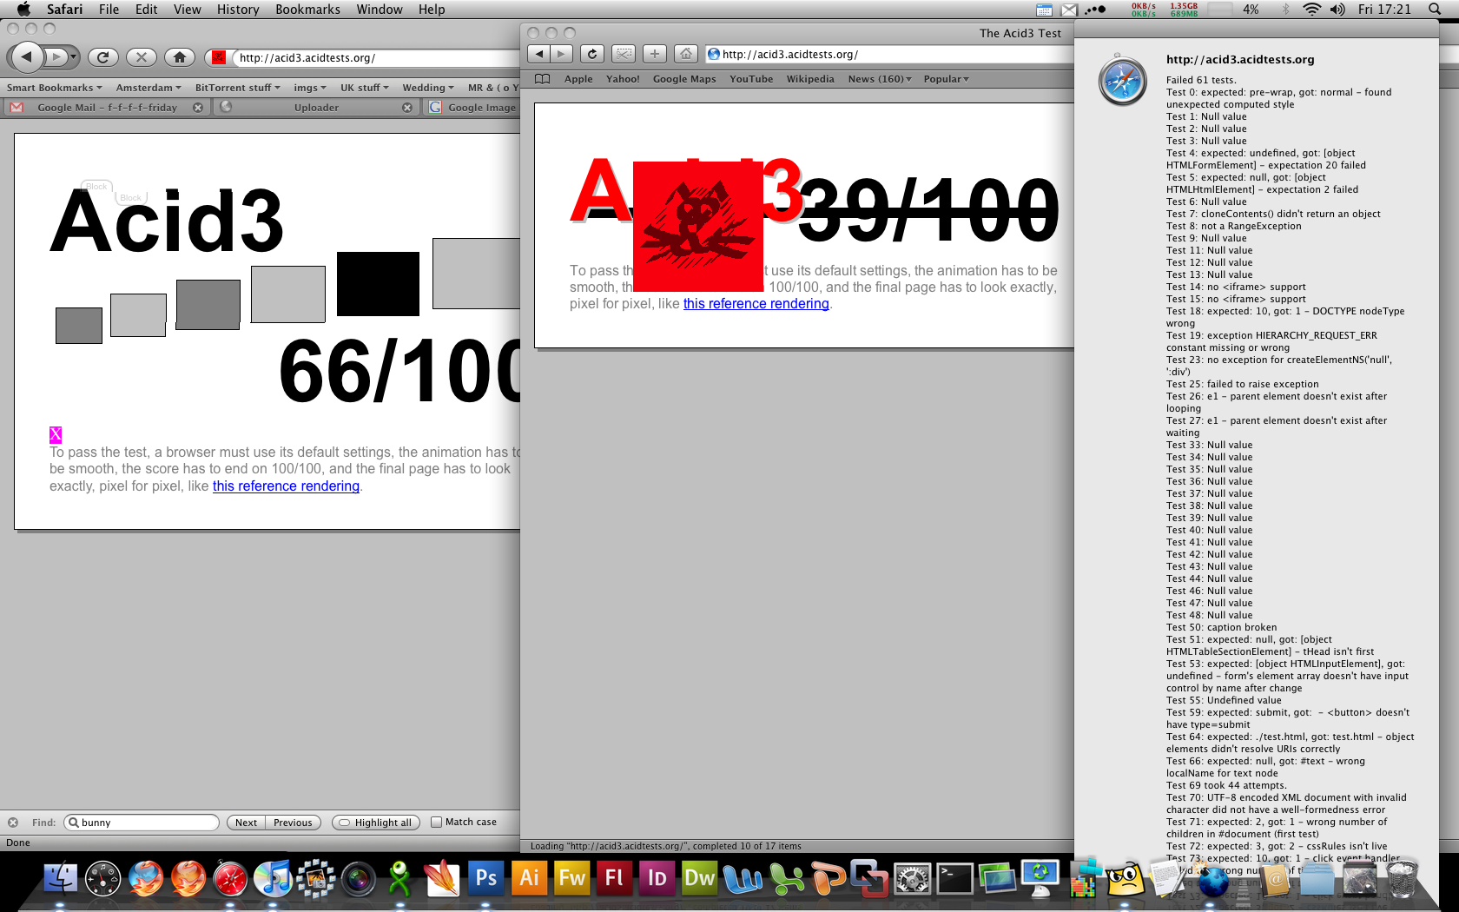Switch to Uploader tab

click(316, 108)
